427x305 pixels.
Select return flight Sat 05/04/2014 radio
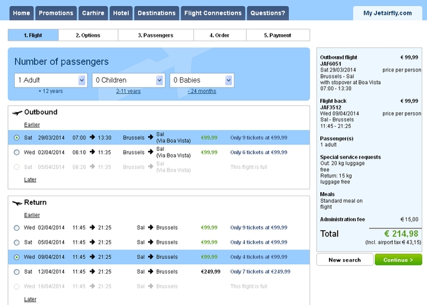tap(17, 243)
